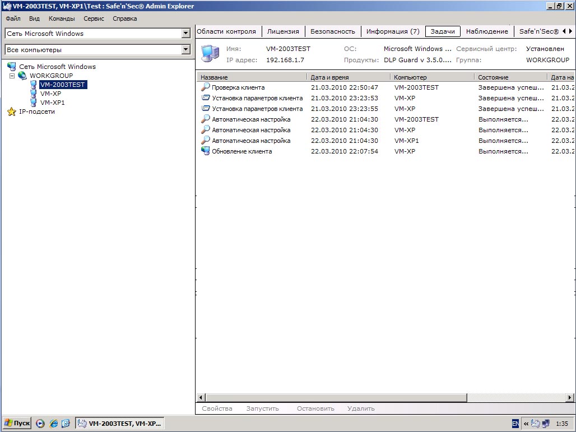
Task: Click the large computer icon in info header
Action: click(x=211, y=54)
